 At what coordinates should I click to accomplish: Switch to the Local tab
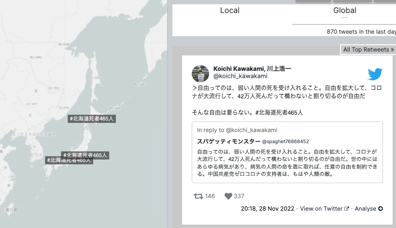229,10
